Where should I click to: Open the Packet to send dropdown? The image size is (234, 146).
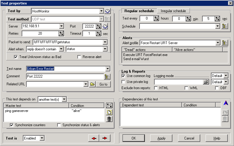coord(105,42)
